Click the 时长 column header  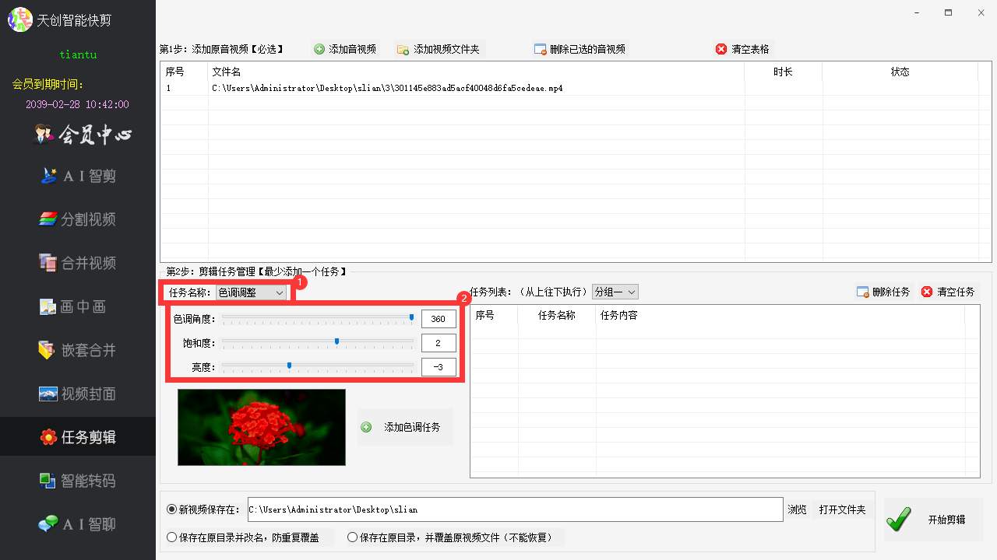pos(783,72)
